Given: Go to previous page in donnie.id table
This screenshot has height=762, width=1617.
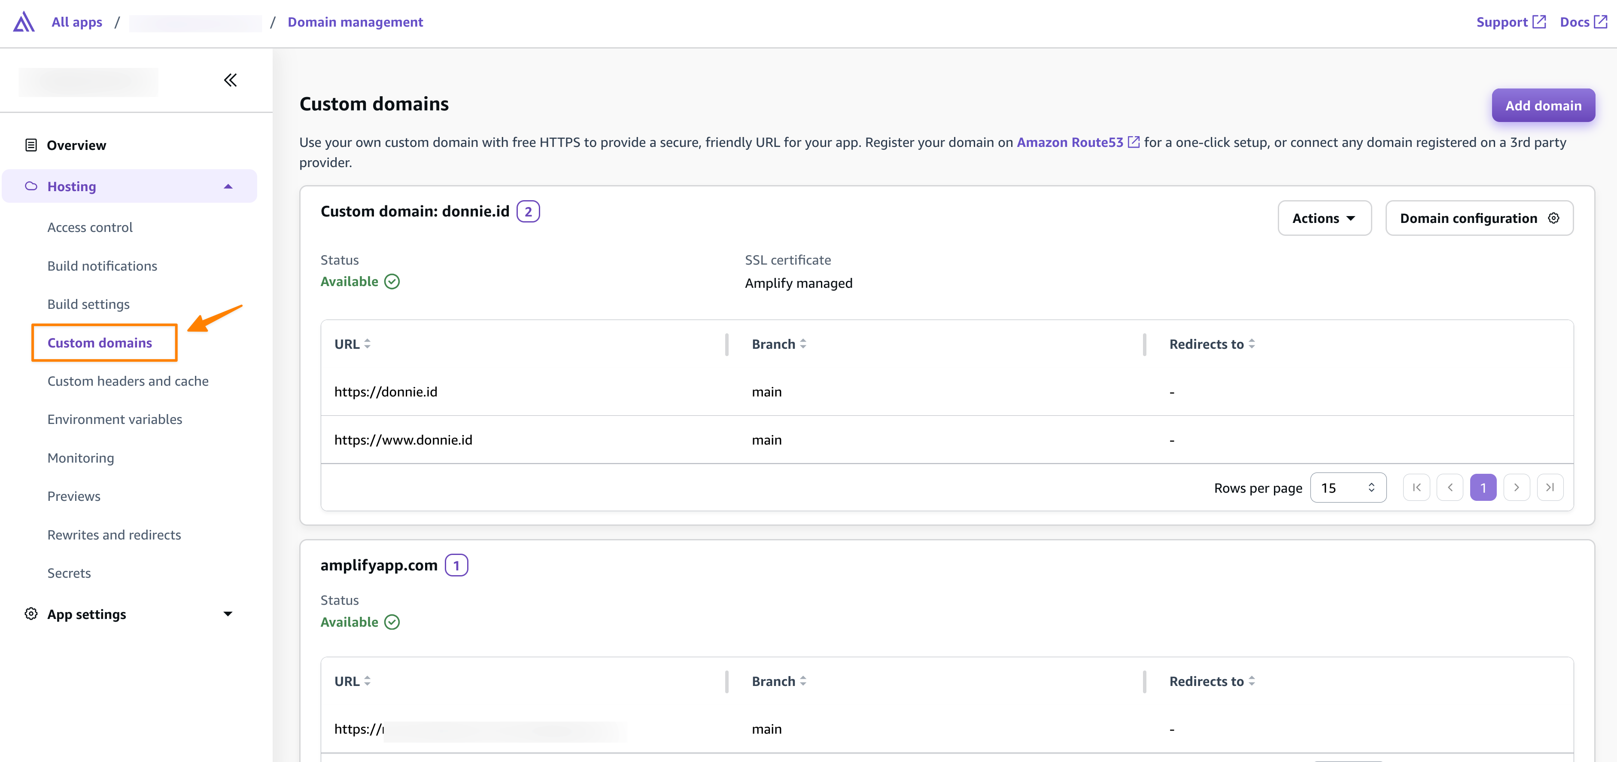Looking at the screenshot, I should (1450, 488).
